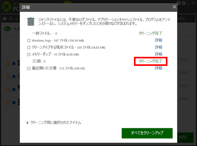Click 一時ファイル row text

click(45, 34)
